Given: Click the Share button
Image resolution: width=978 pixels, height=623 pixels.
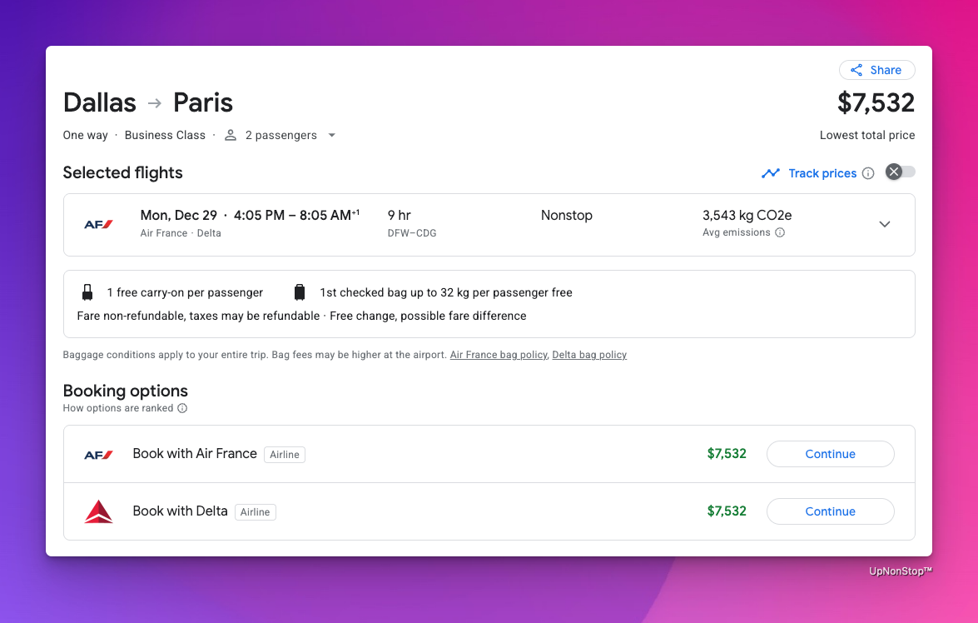Looking at the screenshot, I should point(876,70).
